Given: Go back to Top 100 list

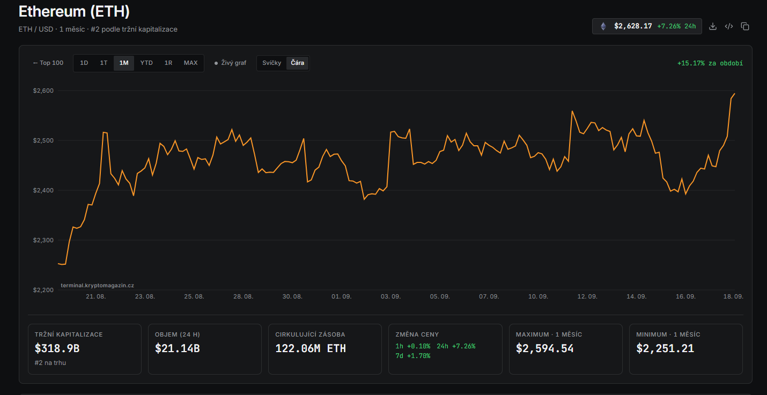Looking at the screenshot, I should [48, 63].
